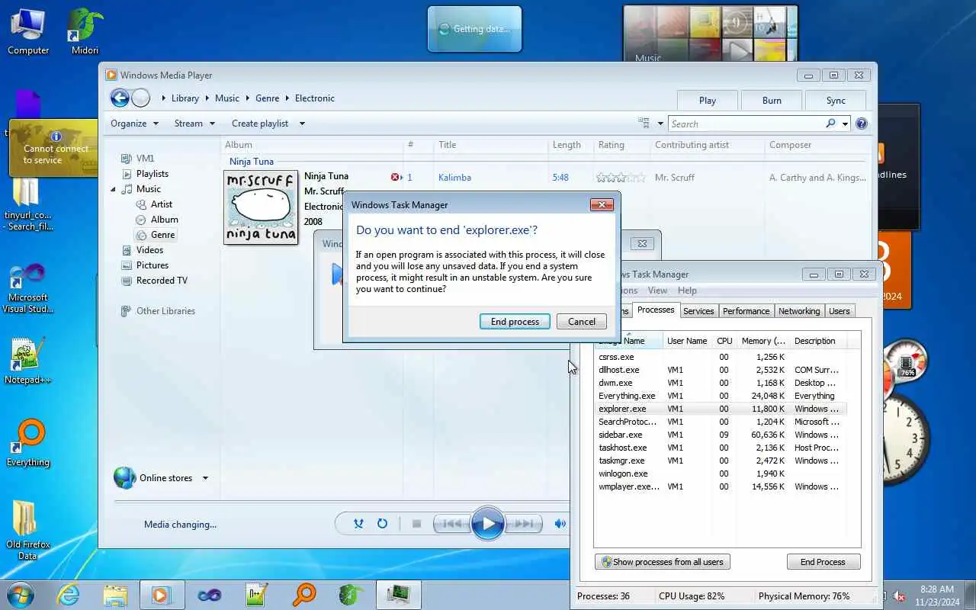Open the folder icon on the taskbar
Image resolution: width=976 pixels, height=610 pixels.
(115, 595)
